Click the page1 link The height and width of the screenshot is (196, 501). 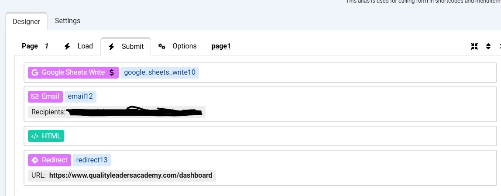click(x=221, y=46)
